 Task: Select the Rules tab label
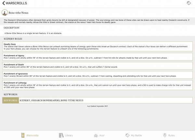tap(172, 135)
